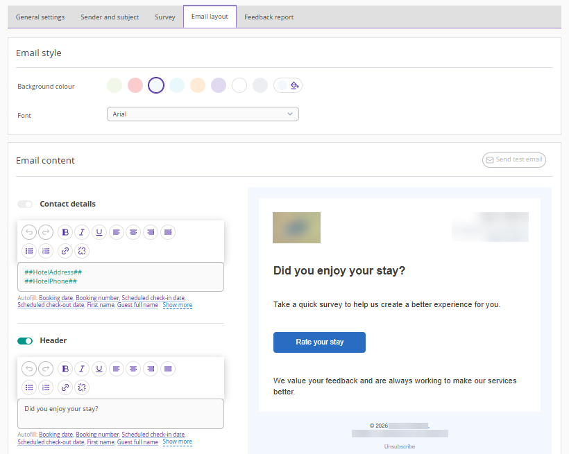Select the pink background colour swatch

tap(135, 85)
